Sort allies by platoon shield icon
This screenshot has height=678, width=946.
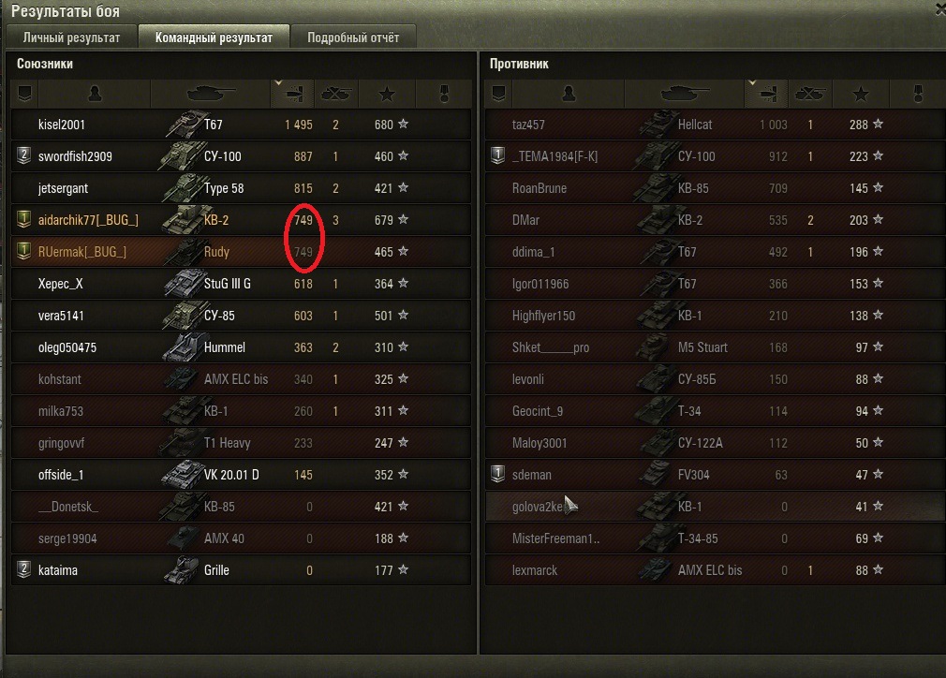tap(24, 94)
